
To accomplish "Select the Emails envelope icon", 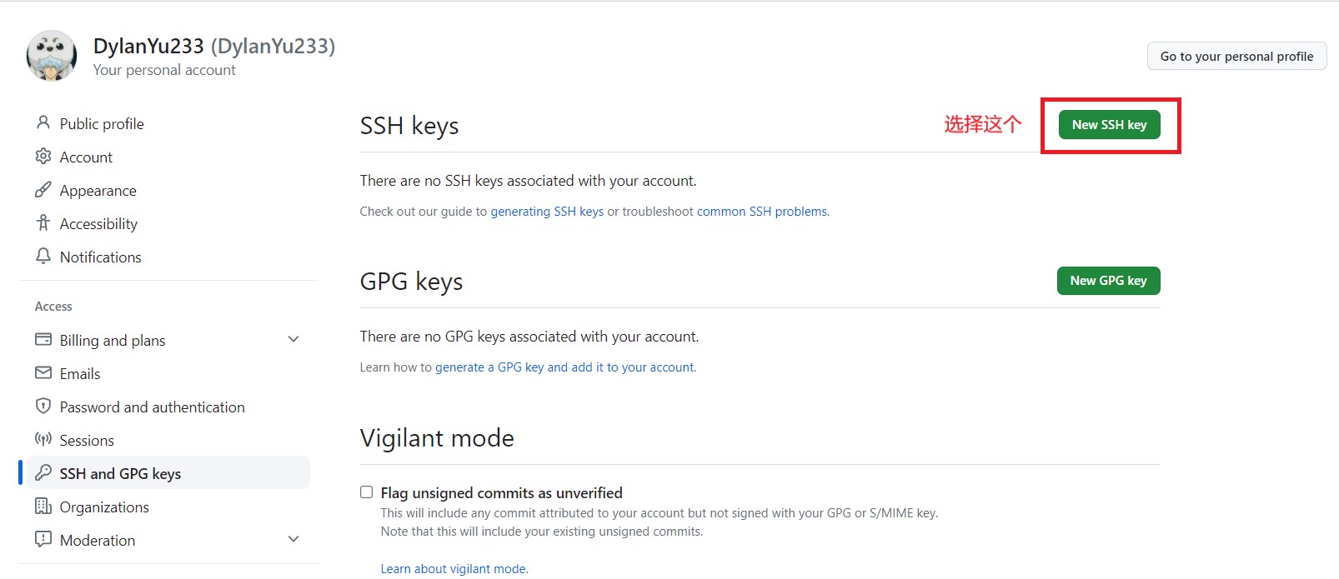I will [x=43, y=373].
